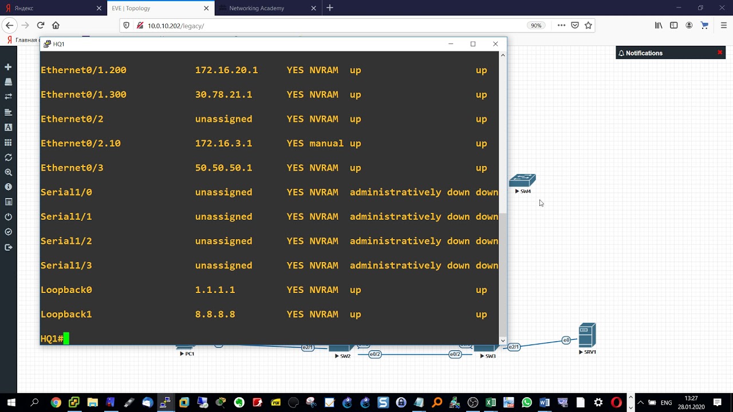Open the lab info icon in sidebar
The image size is (733, 412).
pyautogui.click(x=8, y=187)
